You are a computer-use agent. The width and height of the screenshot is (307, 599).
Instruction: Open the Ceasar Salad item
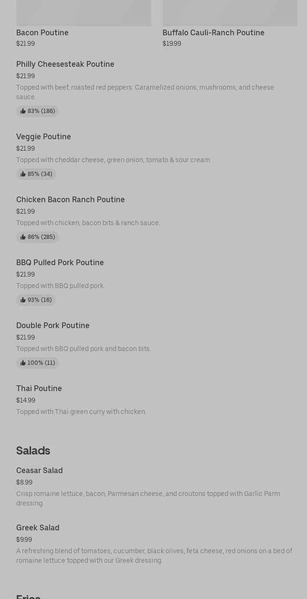tap(40, 470)
